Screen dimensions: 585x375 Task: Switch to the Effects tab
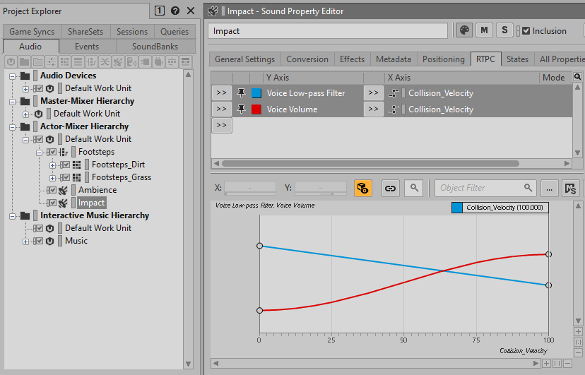click(x=352, y=59)
